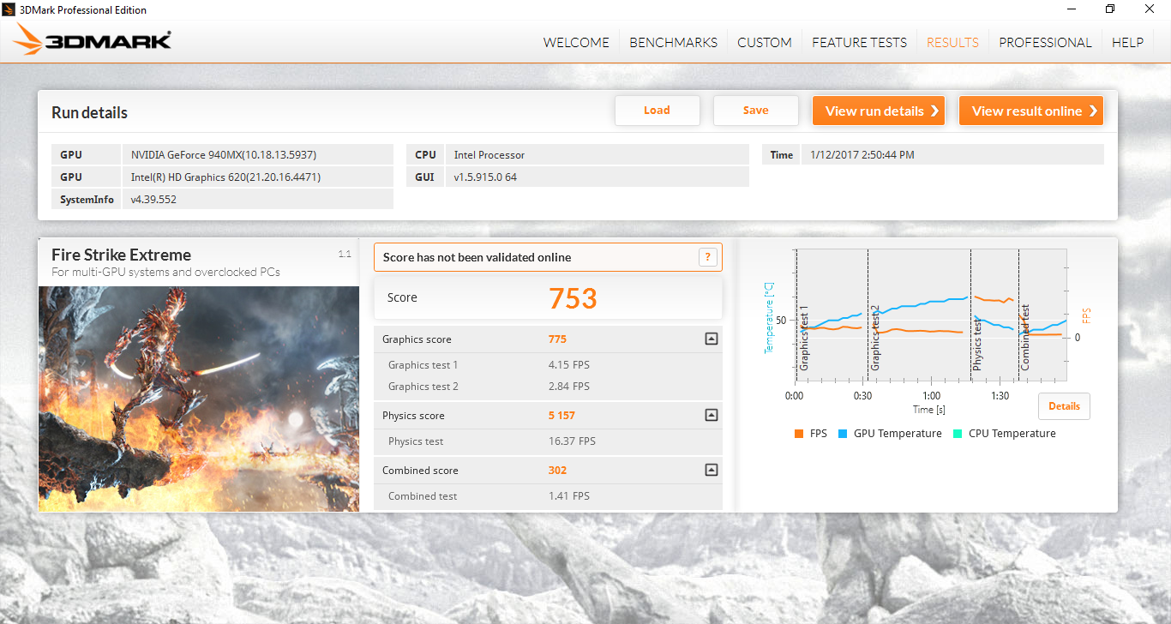Click the Graphics test 1 chart marker

(804, 338)
